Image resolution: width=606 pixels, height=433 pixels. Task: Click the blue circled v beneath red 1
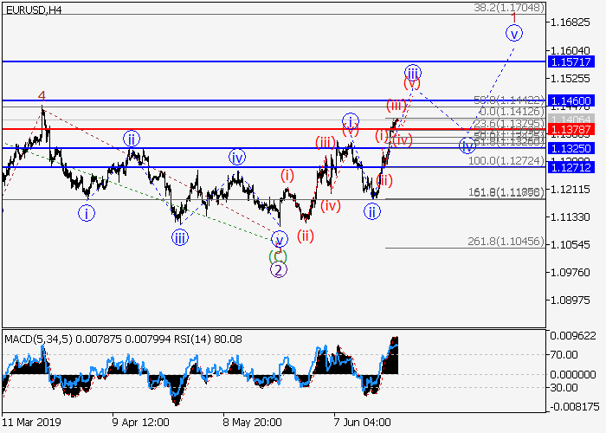point(515,34)
